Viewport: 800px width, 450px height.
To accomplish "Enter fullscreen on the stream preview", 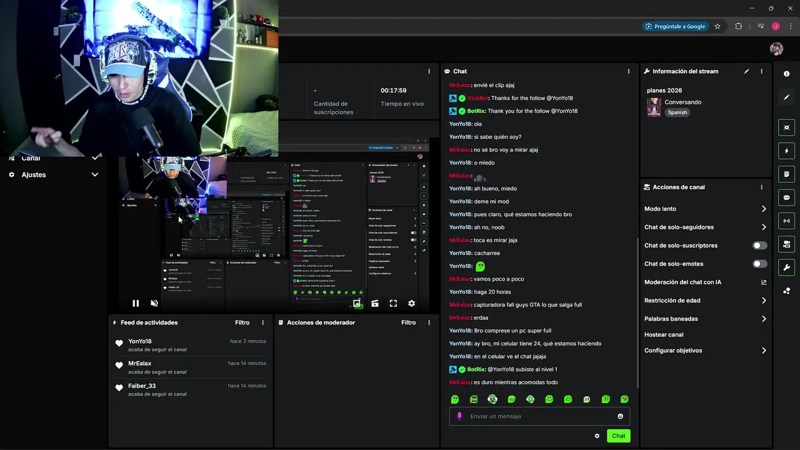I will [x=393, y=303].
